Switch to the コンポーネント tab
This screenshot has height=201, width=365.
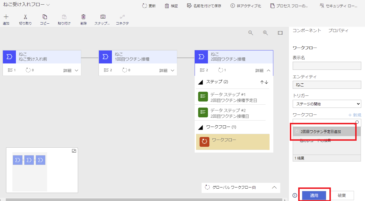[307, 31]
